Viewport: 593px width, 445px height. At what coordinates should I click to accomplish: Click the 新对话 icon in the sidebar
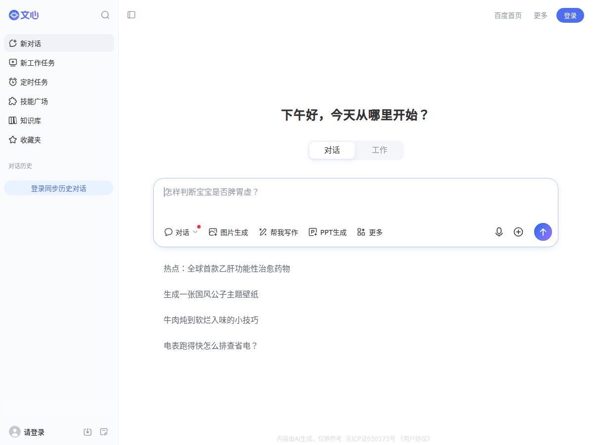click(13, 44)
